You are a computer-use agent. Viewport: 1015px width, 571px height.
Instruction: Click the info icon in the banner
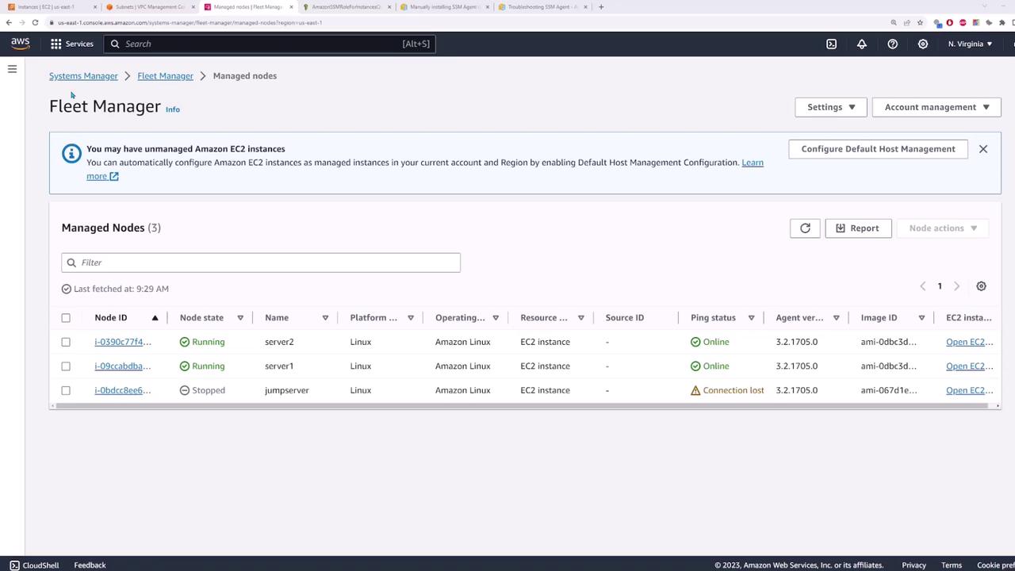(x=71, y=154)
